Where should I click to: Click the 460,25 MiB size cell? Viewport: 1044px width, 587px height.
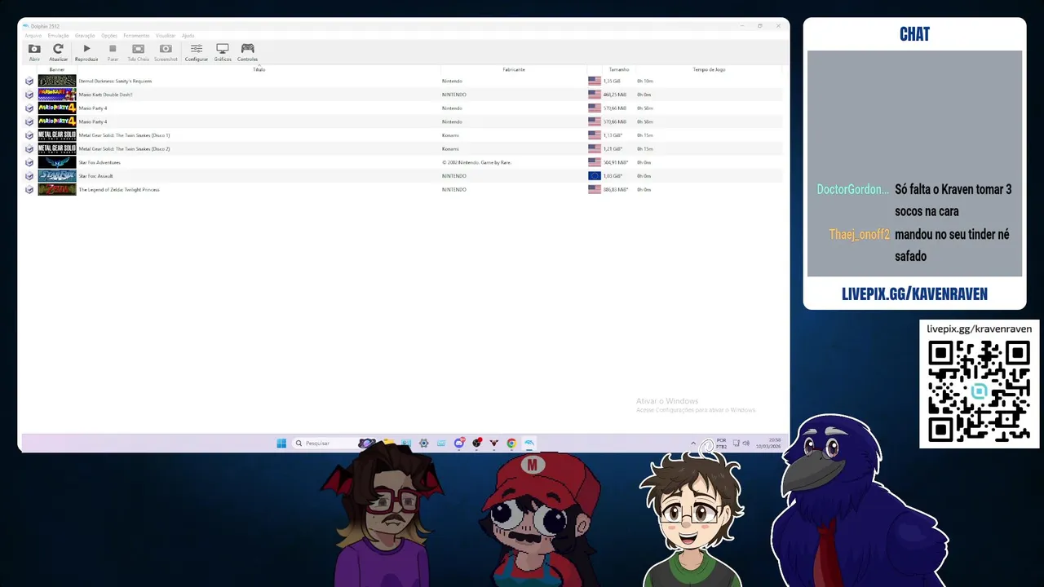click(614, 95)
